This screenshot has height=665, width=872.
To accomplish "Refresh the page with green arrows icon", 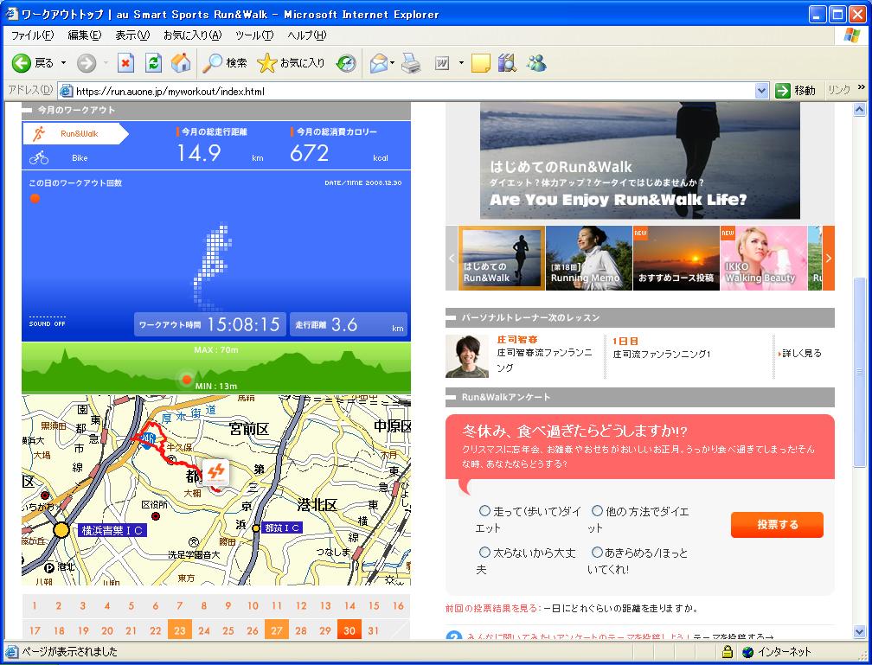I will (153, 63).
